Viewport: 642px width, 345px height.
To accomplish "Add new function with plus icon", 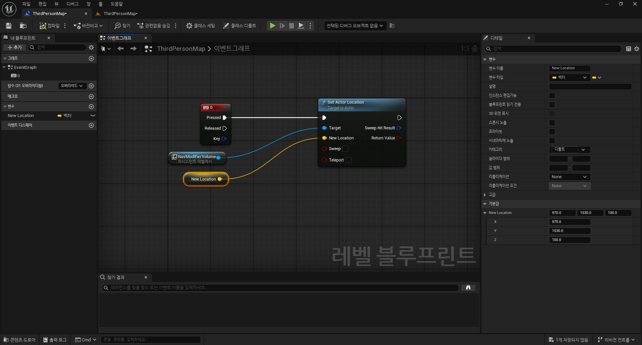I will pyautogui.click(x=91, y=86).
